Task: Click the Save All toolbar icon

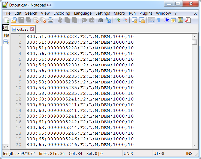Action: tap(28, 20)
